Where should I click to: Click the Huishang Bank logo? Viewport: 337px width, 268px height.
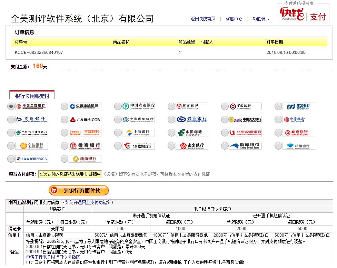click(x=85, y=146)
